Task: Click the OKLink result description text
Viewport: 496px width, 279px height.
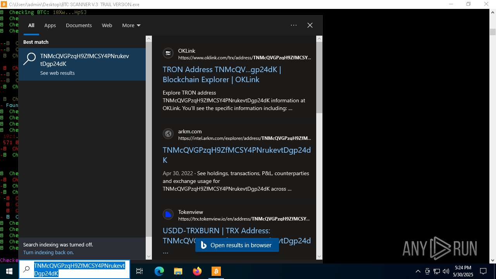Action: point(234,100)
